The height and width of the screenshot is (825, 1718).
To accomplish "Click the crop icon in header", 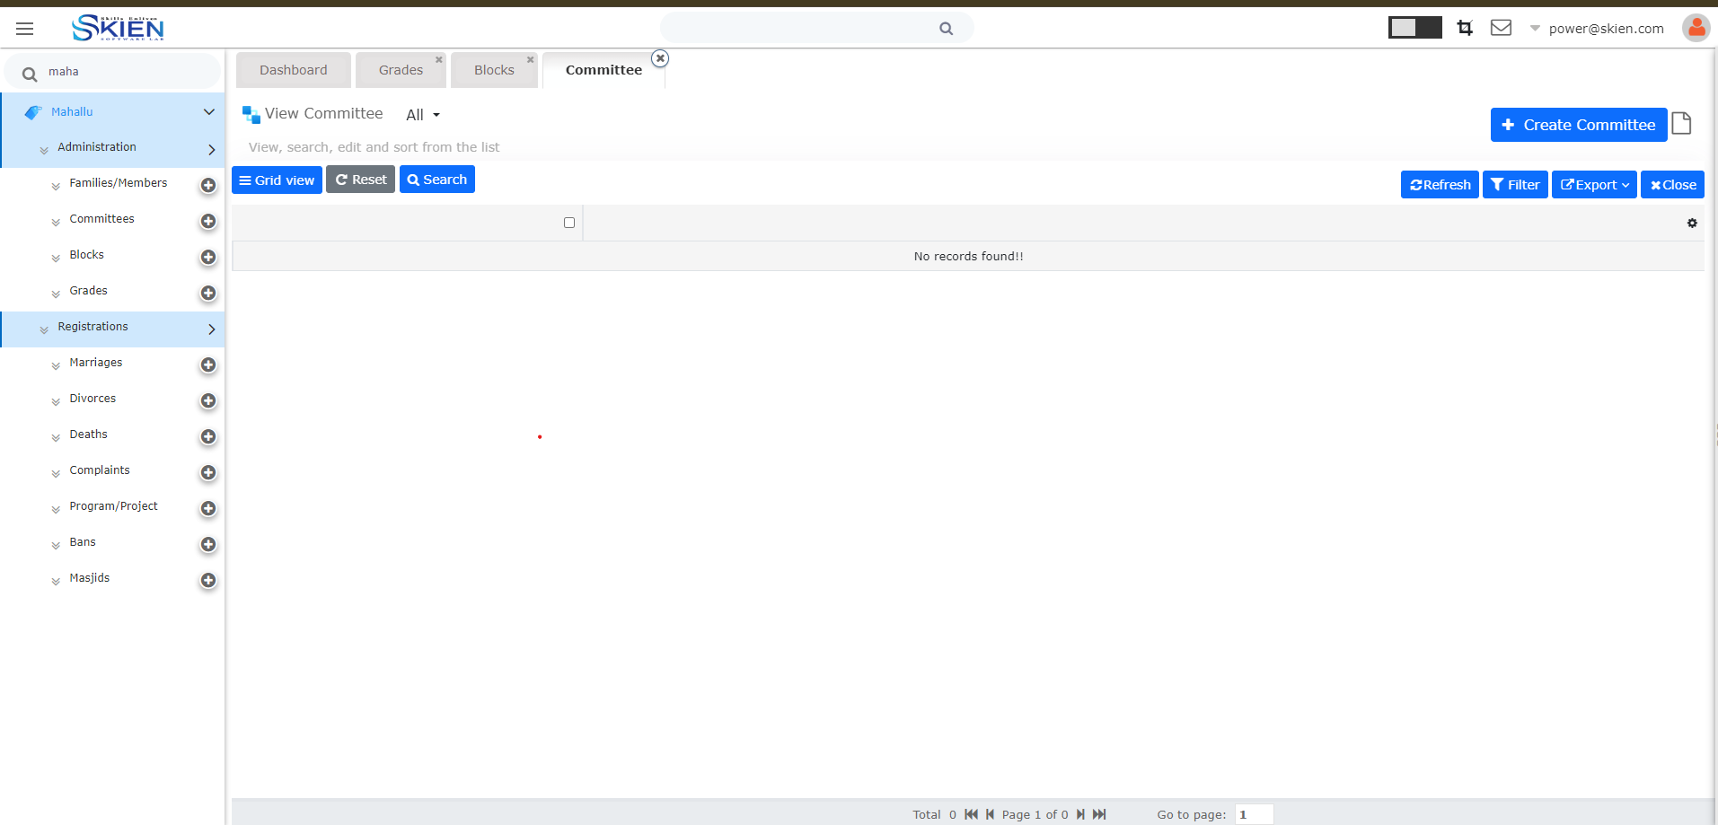I will 1465,28.
